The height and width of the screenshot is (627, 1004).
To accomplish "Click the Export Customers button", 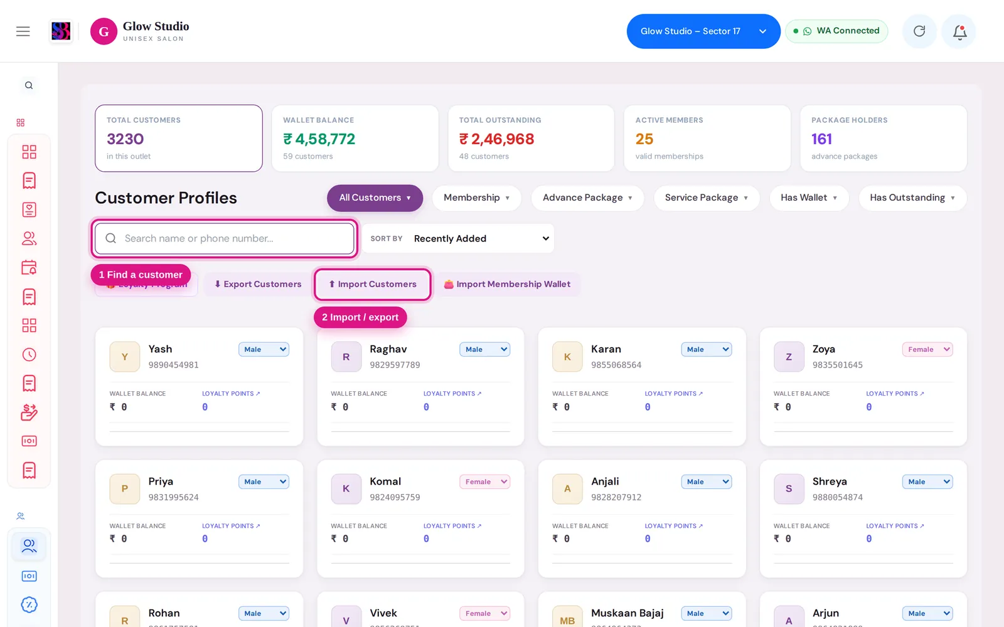I will point(257,285).
